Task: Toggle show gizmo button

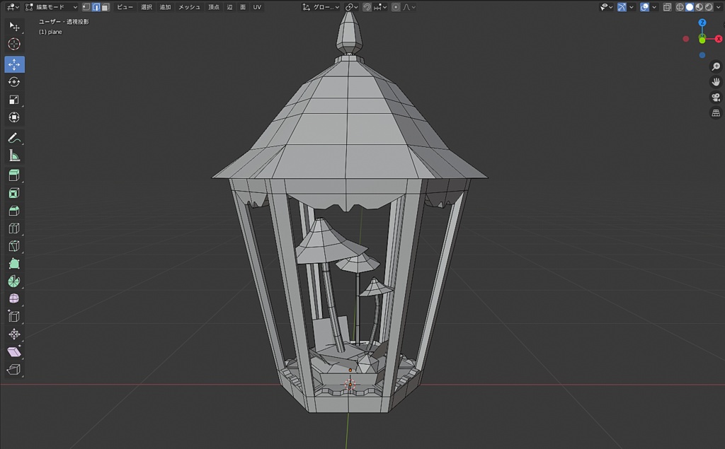Action: click(x=622, y=7)
